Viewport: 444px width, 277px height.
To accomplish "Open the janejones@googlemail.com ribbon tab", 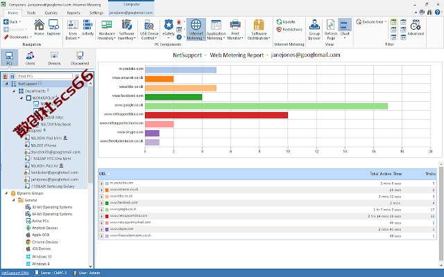I will [131, 12].
